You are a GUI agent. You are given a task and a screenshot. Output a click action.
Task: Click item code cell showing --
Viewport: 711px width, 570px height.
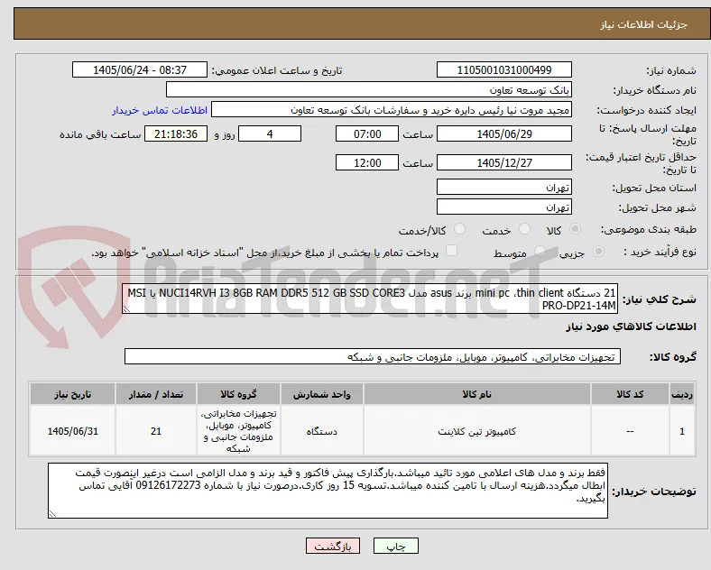(x=630, y=431)
